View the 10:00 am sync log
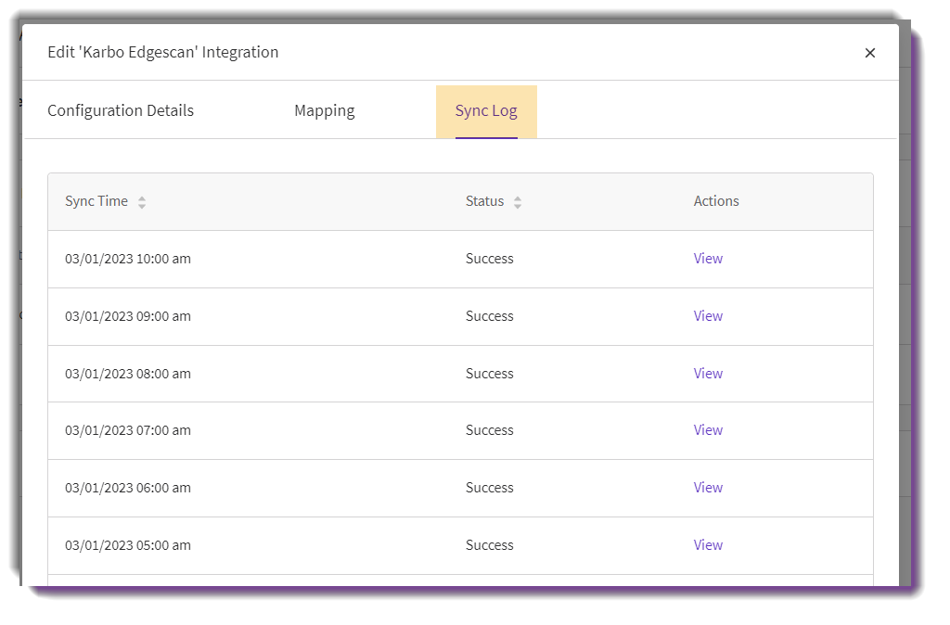Viewport: 950px width, 625px height. coord(708,259)
